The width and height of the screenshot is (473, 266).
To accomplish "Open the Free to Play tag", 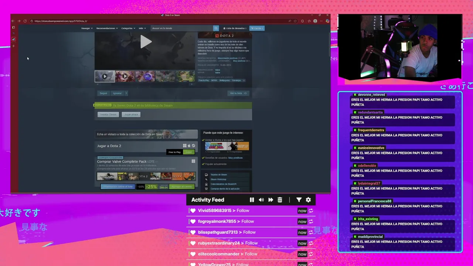I will (x=204, y=80).
